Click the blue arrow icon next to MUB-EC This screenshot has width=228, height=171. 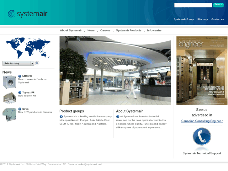coord(20,76)
